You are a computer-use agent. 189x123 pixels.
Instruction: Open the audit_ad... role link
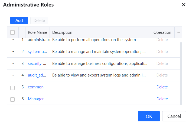tap(38, 75)
